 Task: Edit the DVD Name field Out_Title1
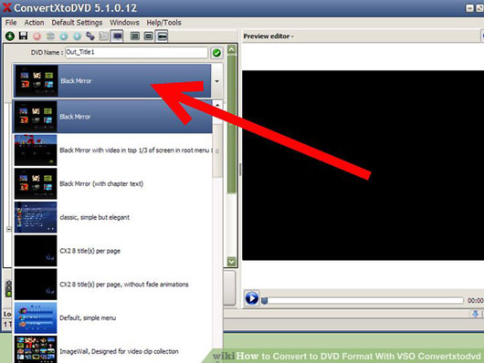pos(136,52)
